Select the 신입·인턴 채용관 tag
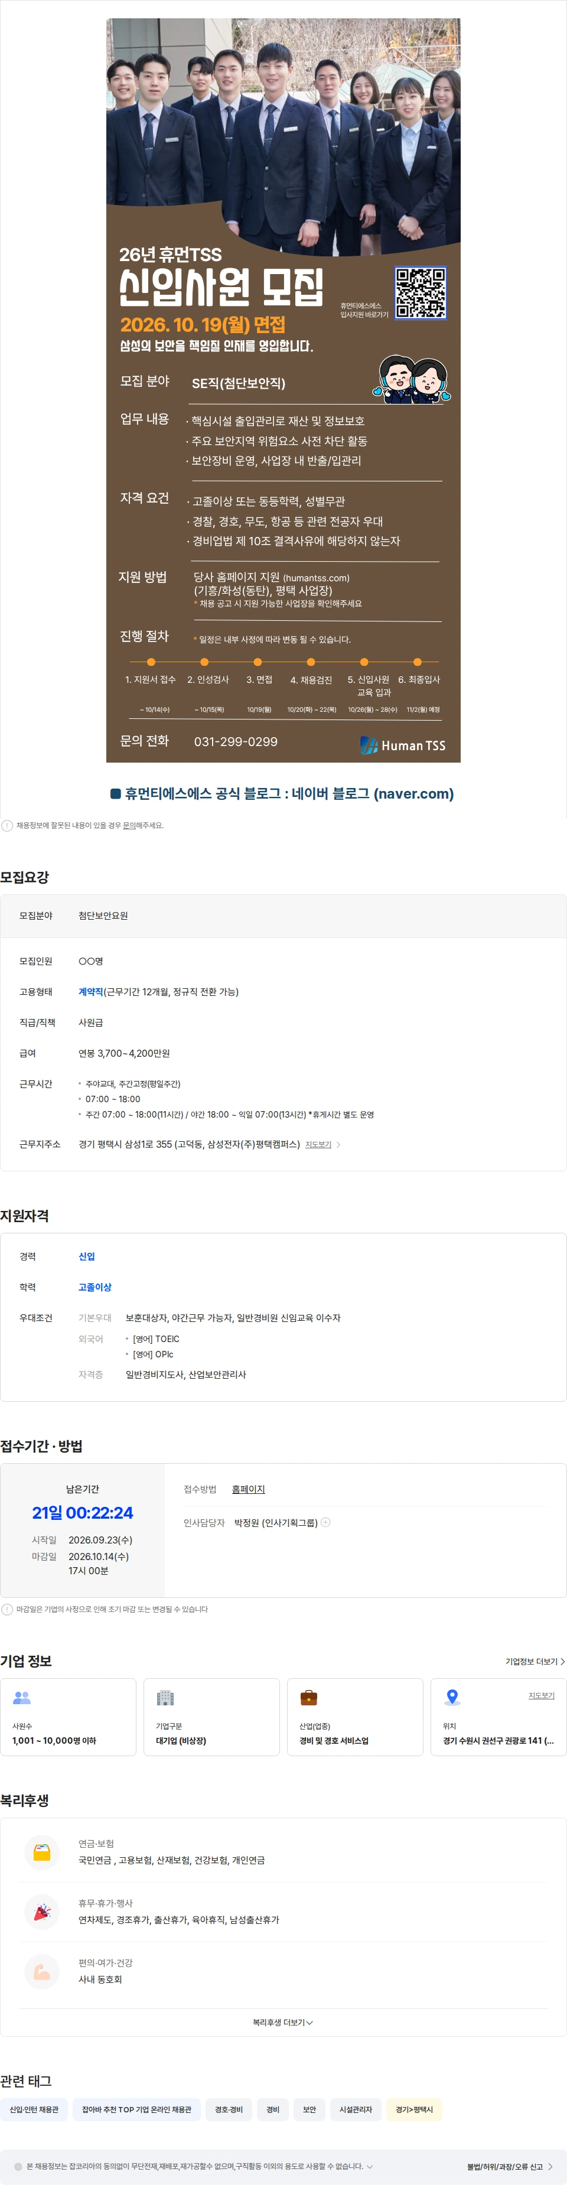The height and width of the screenshot is (2185, 567). click(34, 2109)
